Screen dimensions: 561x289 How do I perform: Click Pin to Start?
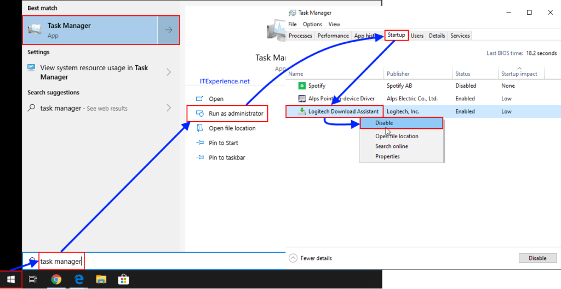[224, 143]
